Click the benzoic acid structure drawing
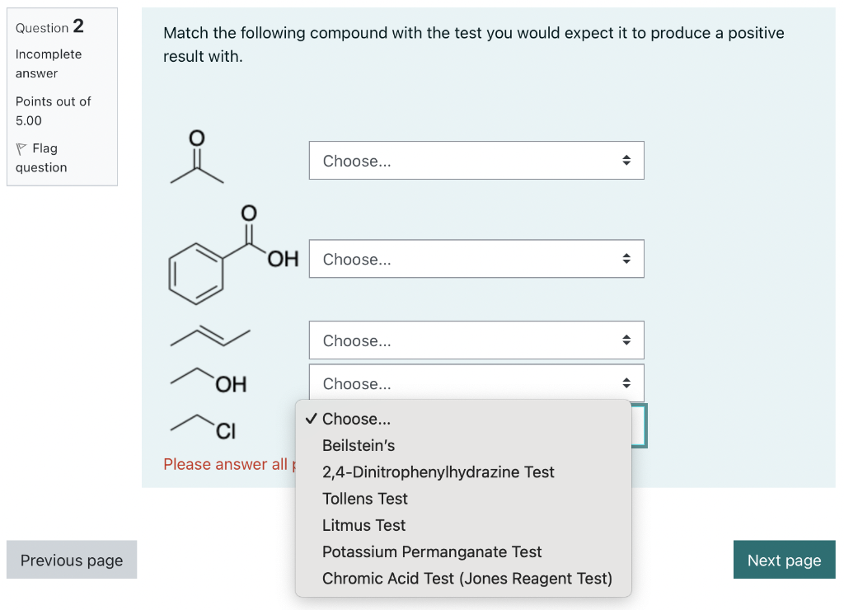Screen dimensions: 844x610 tap(223, 256)
